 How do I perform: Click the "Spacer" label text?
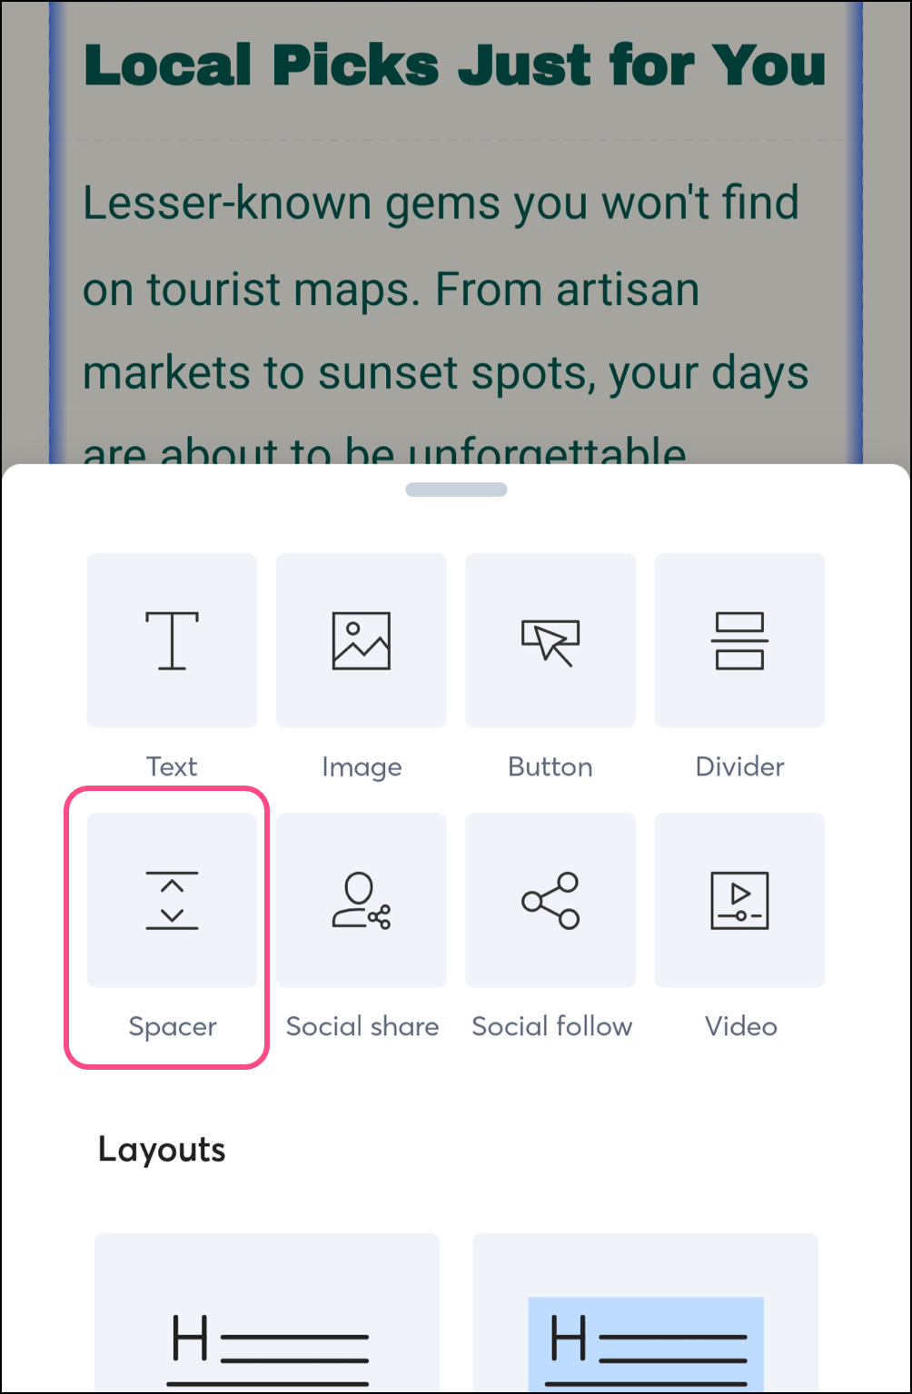pos(173,1027)
